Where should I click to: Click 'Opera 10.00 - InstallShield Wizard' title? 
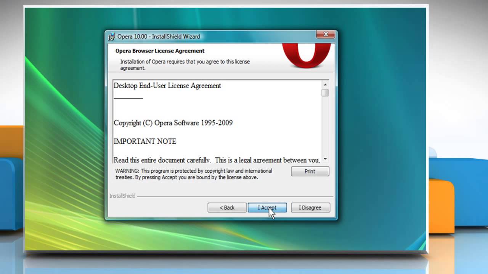tap(159, 37)
